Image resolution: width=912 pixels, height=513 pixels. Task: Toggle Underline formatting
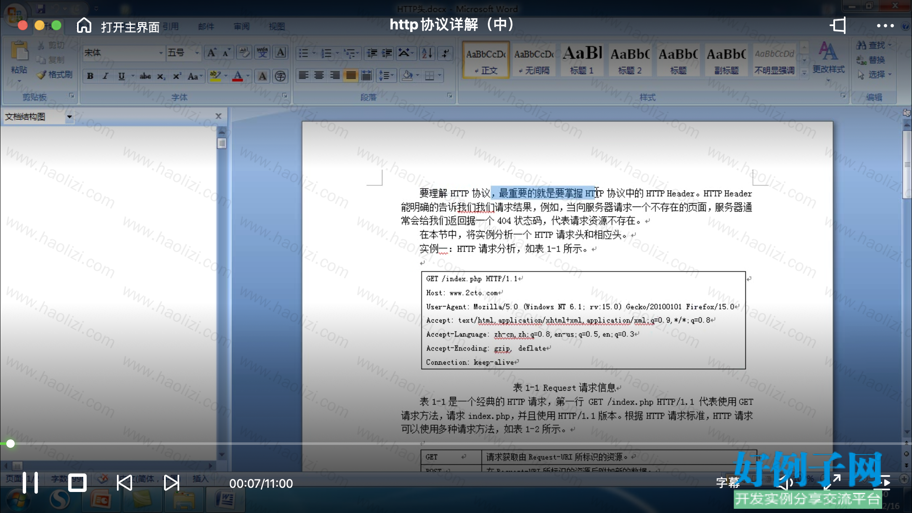[x=121, y=76]
